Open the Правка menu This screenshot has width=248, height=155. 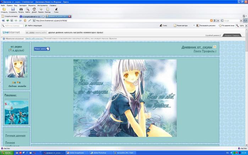click(x=10, y=5)
